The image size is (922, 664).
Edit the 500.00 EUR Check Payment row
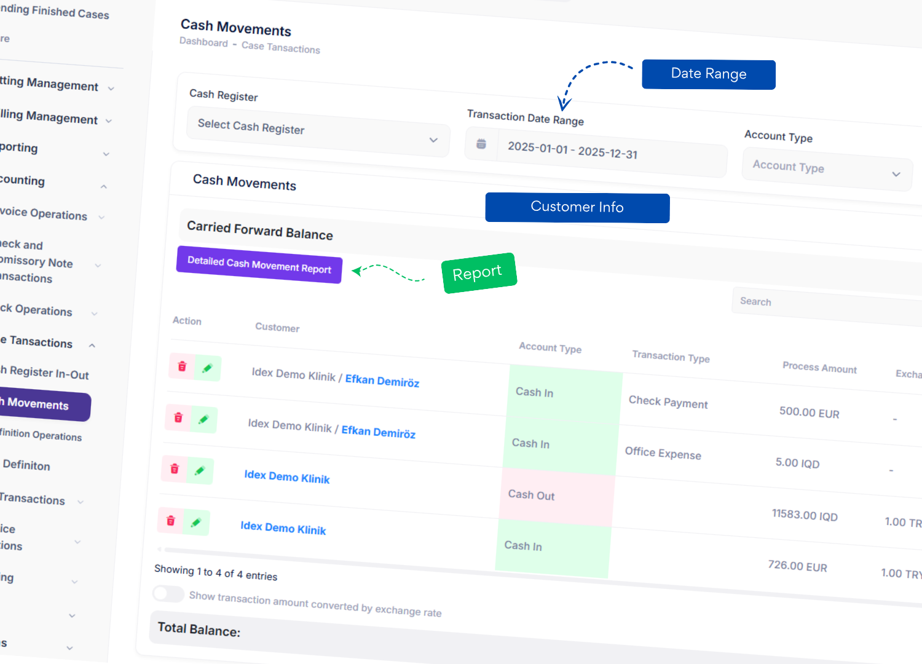(x=208, y=368)
